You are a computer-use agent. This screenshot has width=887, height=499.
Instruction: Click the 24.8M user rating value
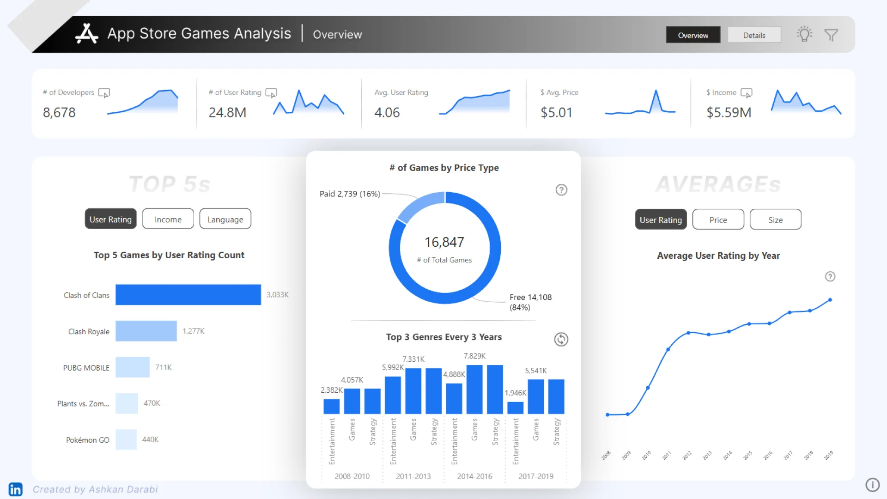[227, 113]
